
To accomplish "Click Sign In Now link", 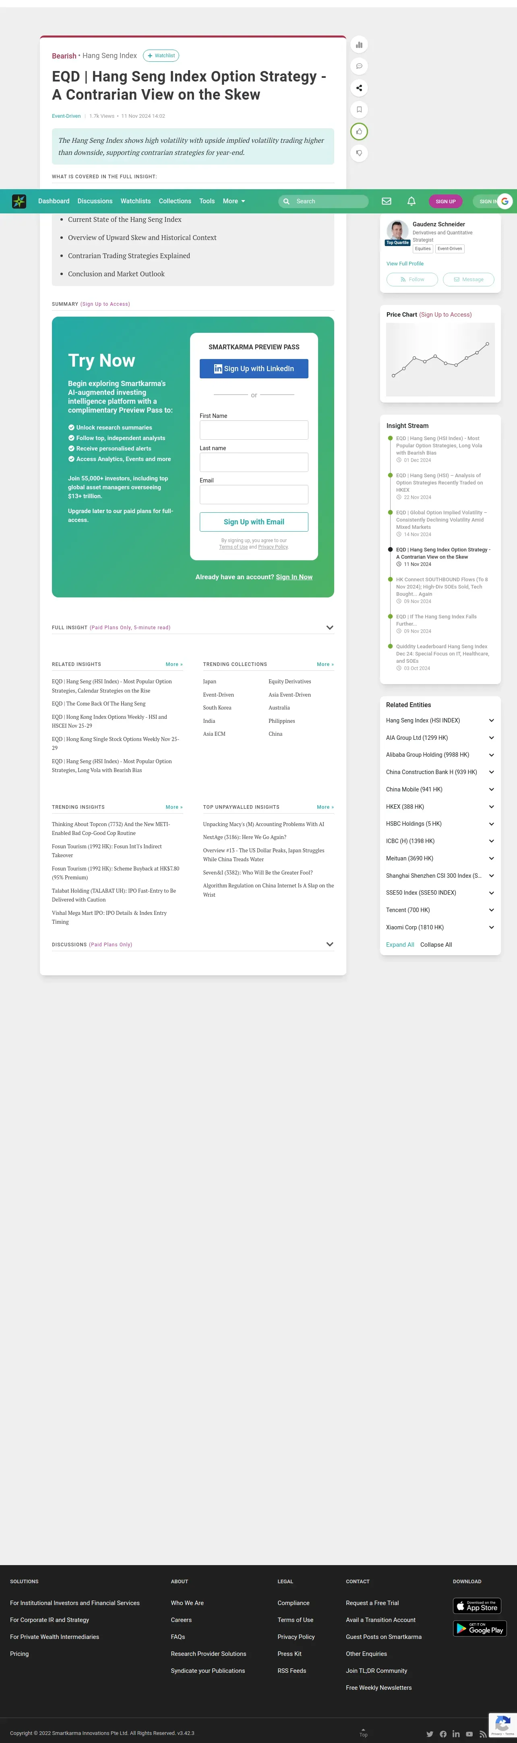I will [x=294, y=577].
